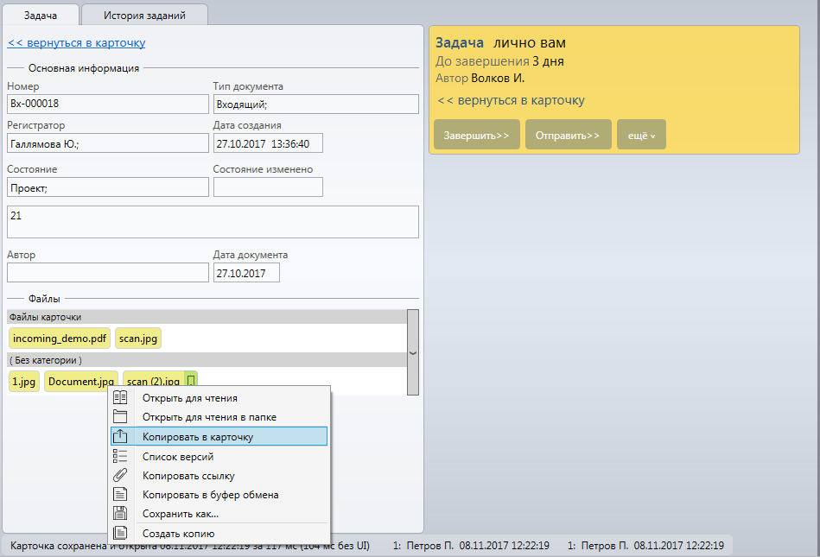
Task: Open the small menu arrow on scan (2).jpg
Action: click(x=191, y=381)
